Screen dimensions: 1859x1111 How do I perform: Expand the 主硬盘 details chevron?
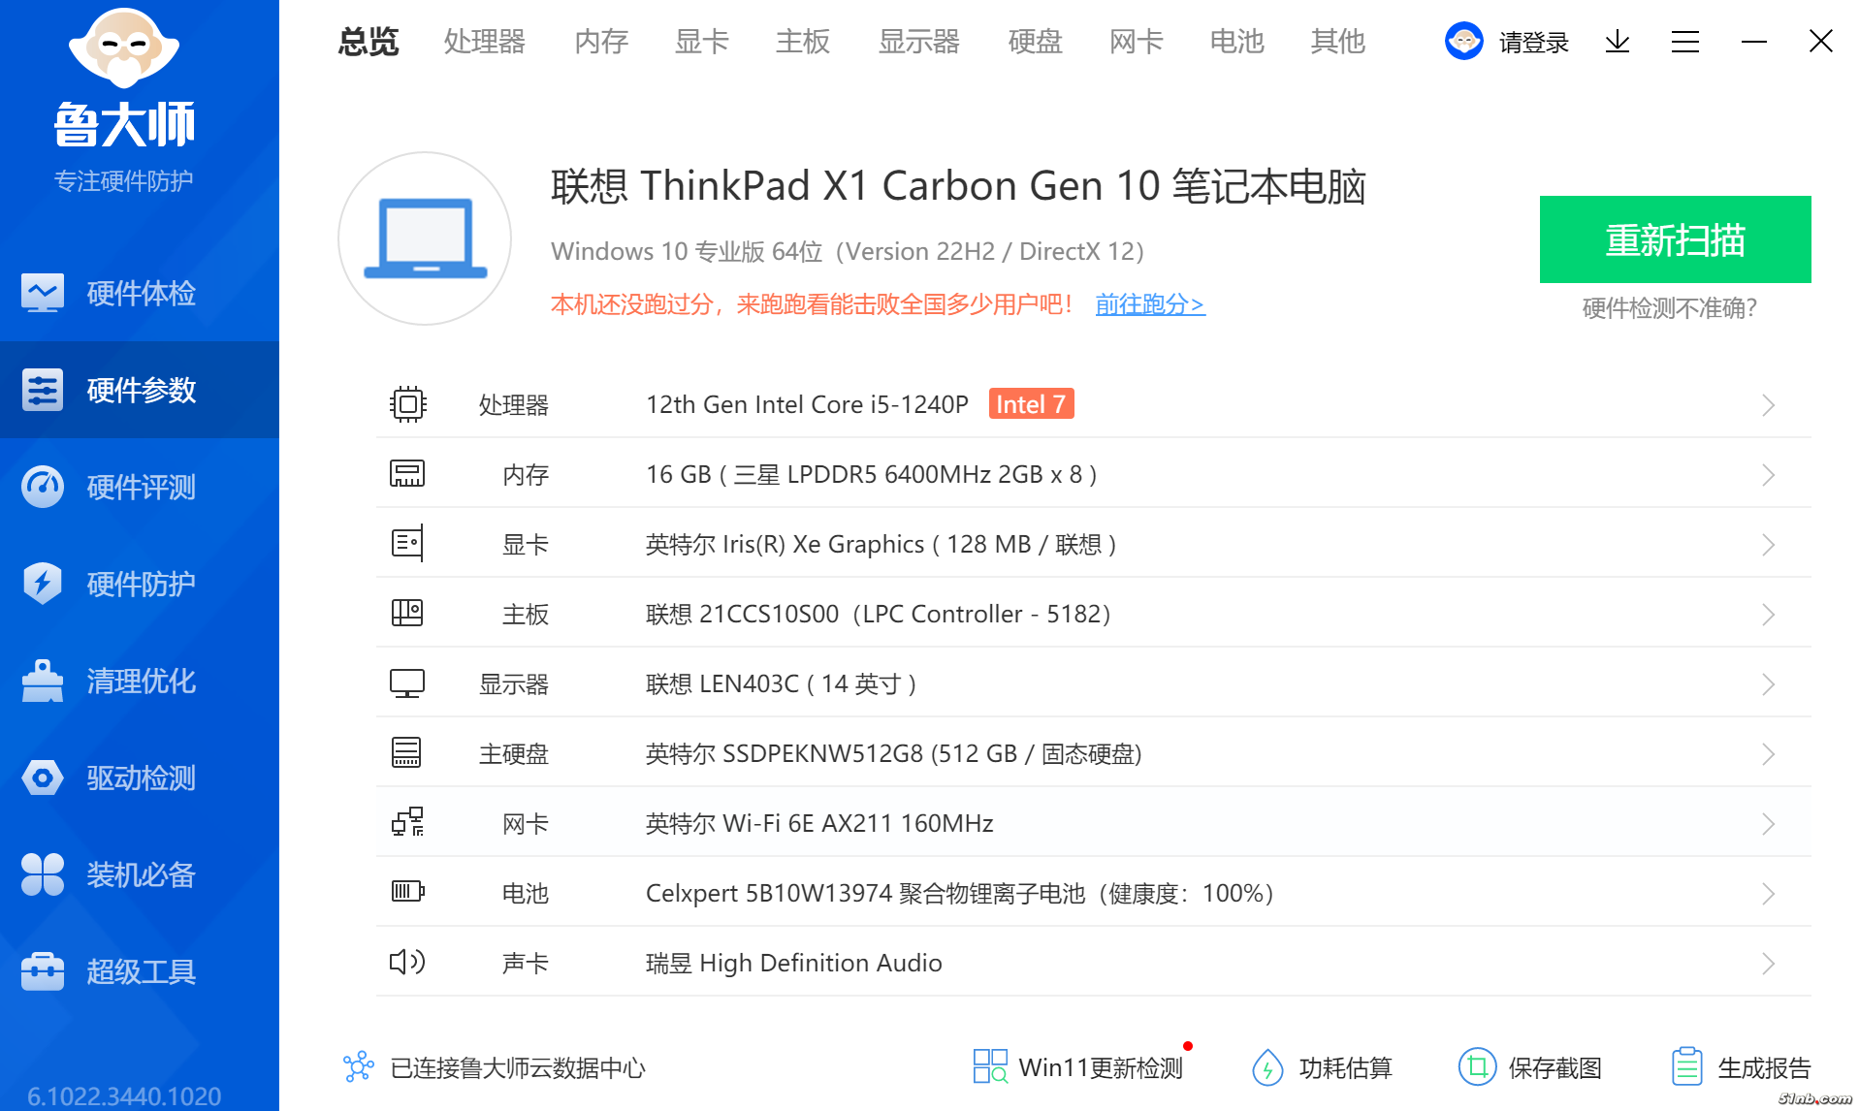1767,754
